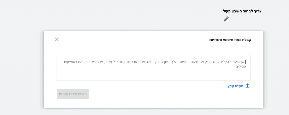Click the empty bottom area of the keyword box
The image size is (289, 115).
pos(153,75)
